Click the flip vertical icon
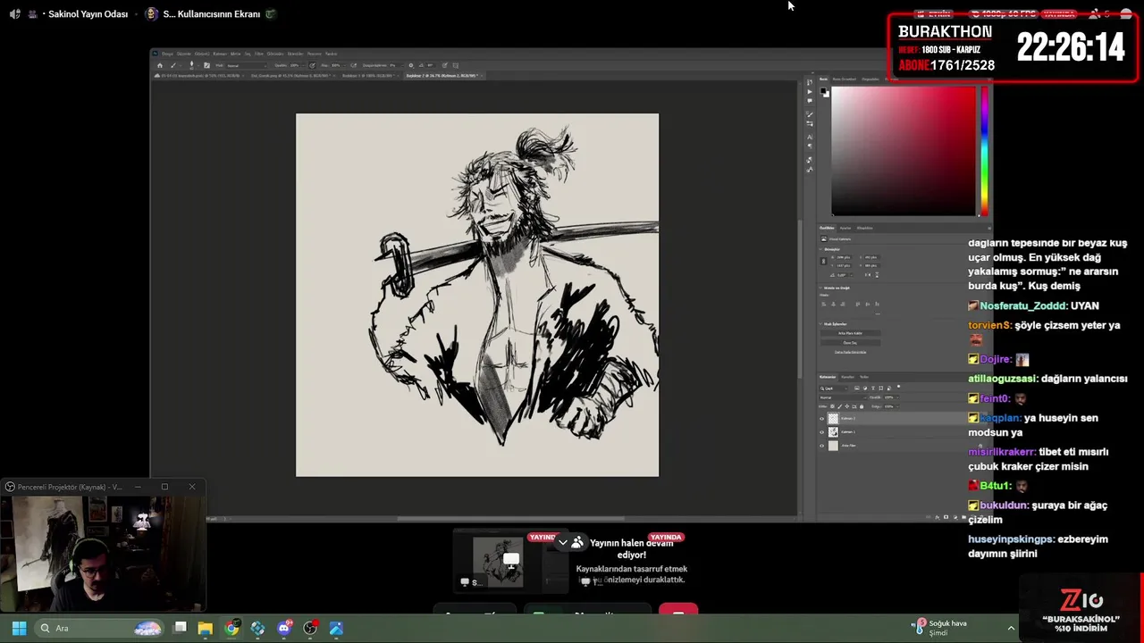This screenshot has height=643, width=1144. click(877, 275)
